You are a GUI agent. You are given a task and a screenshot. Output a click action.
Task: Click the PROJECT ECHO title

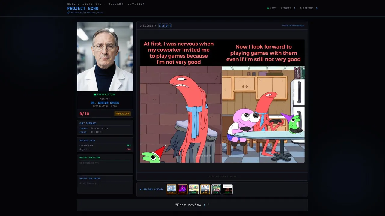coord(83,8)
